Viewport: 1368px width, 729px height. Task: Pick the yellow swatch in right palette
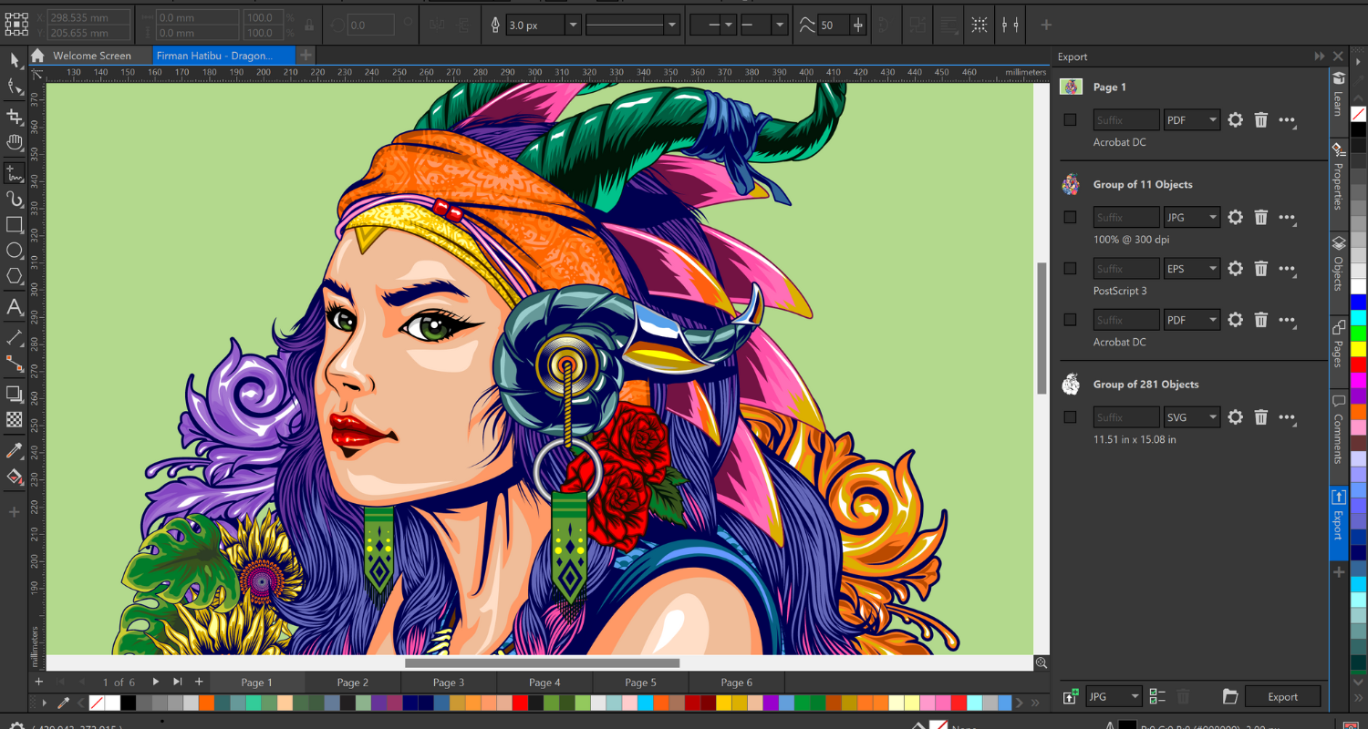1358,348
